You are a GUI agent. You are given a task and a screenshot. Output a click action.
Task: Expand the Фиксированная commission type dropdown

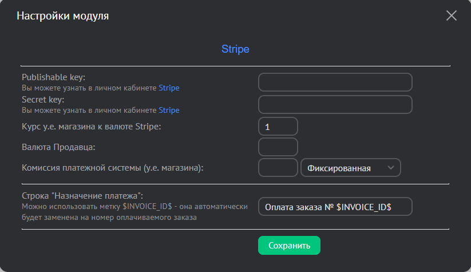tap(350, 168)
